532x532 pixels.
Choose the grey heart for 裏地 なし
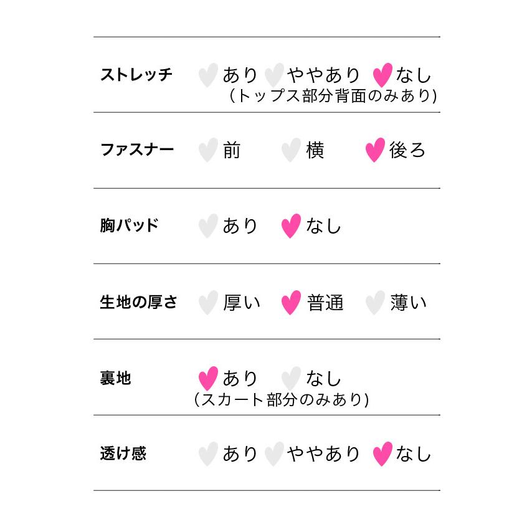pyautogui.click(x=291, y=378)
